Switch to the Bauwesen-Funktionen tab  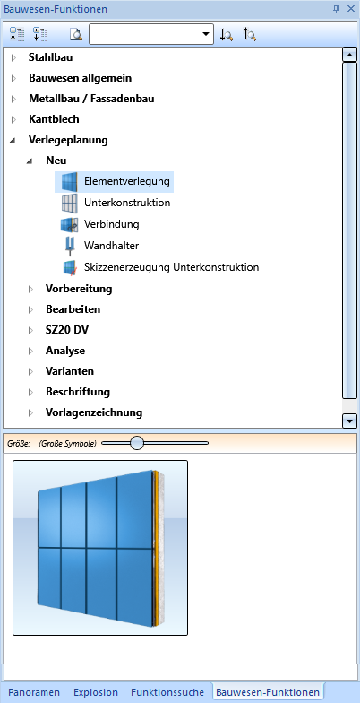(268, 692)
